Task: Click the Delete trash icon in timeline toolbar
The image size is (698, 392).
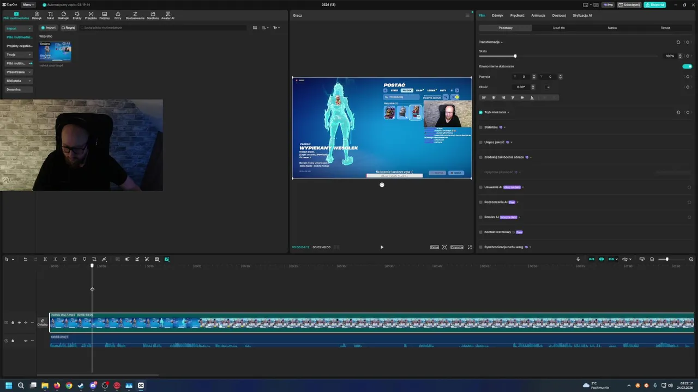Action: tap(75, 259)
